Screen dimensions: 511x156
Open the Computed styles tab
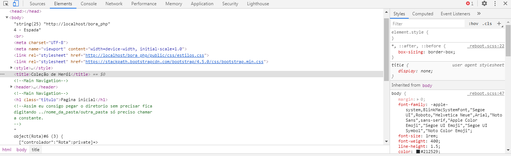tap(423, 14)
